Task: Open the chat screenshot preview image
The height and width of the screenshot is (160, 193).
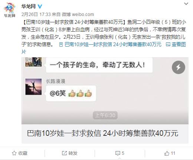Action: coord(105,91)
